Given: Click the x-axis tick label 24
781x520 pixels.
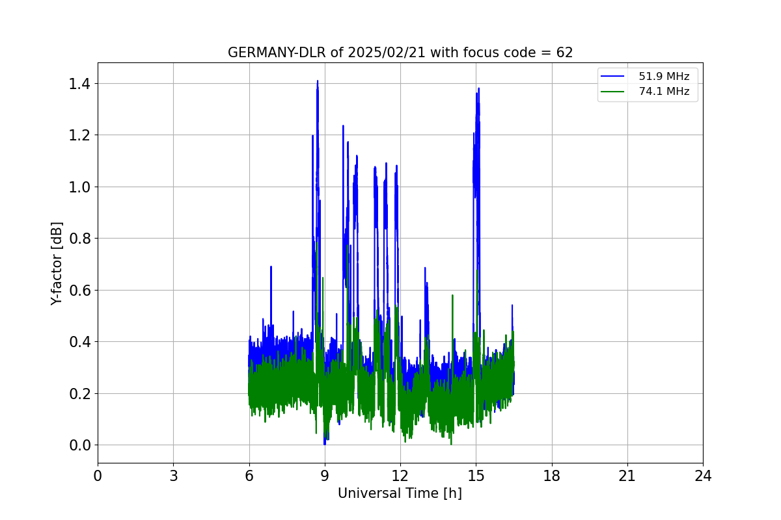Looking at the screenshot, I should pos(703,476).
